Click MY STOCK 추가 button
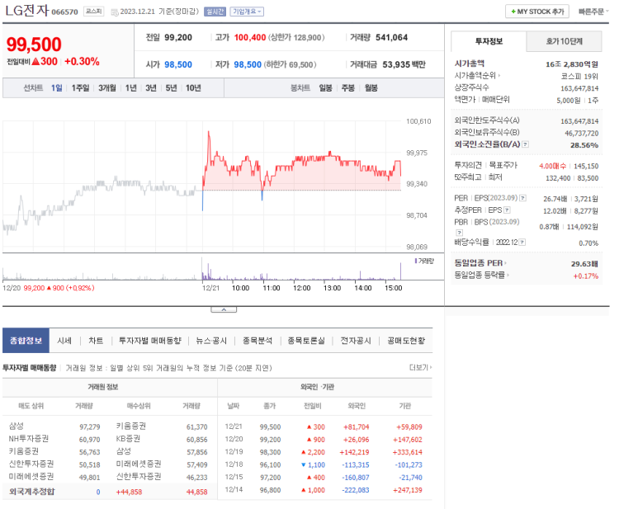 537,12
